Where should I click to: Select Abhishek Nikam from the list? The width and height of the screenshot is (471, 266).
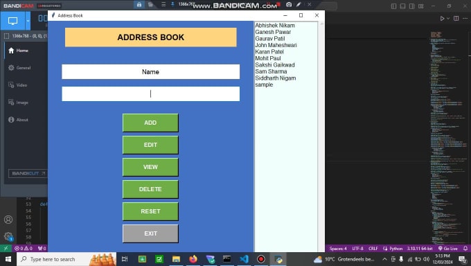tap(274, 26)
